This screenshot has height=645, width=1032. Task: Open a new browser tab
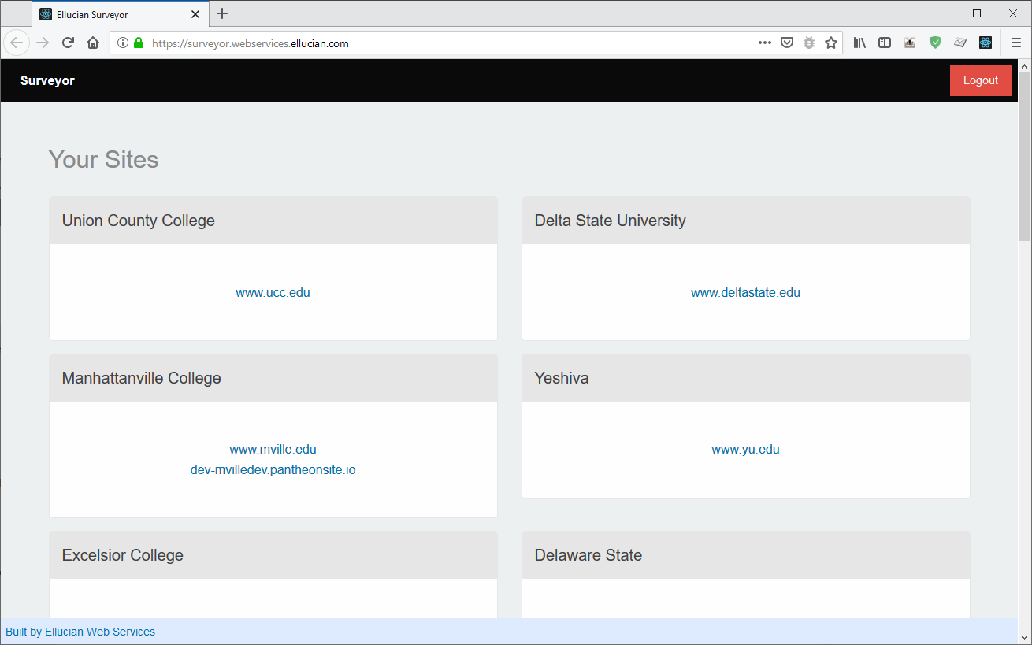[x=222, y=13]
